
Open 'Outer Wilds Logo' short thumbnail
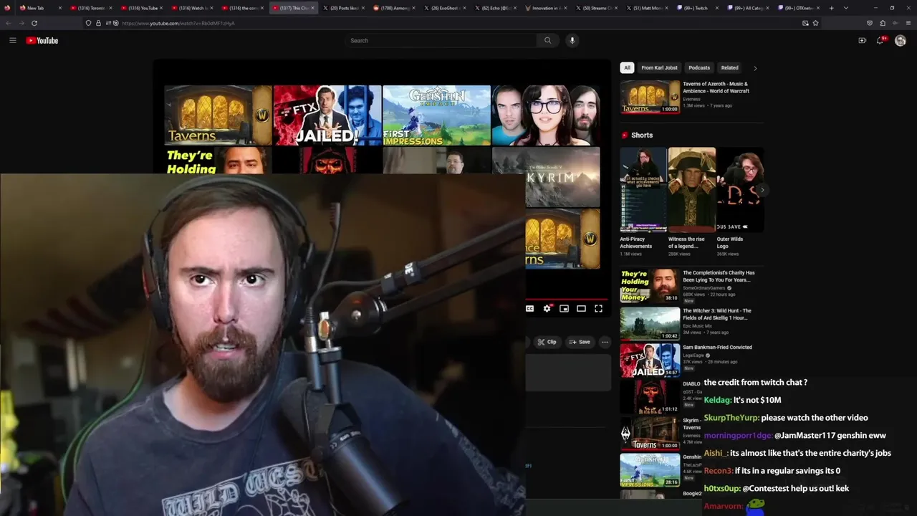(x=740, y=190)
